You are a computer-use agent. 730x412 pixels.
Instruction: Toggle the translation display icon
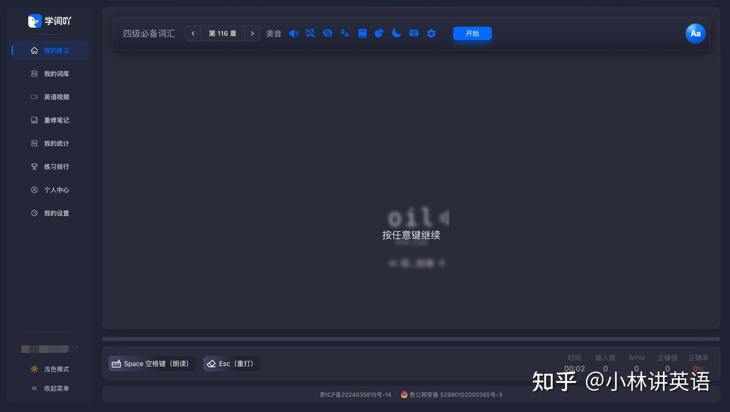(345, 33)
